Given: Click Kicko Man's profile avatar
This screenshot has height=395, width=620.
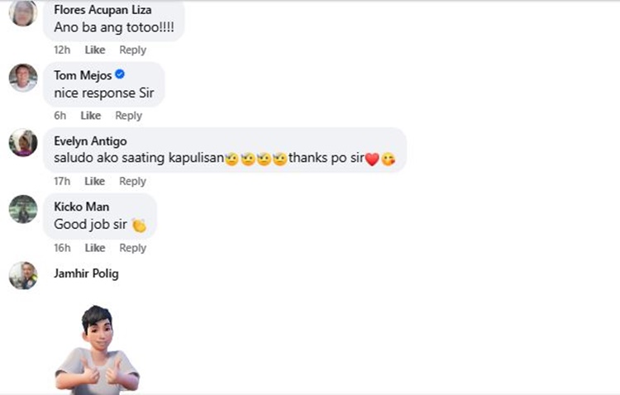Looking at the screenshot, I should pyautogui.click(x=23, y=209).
